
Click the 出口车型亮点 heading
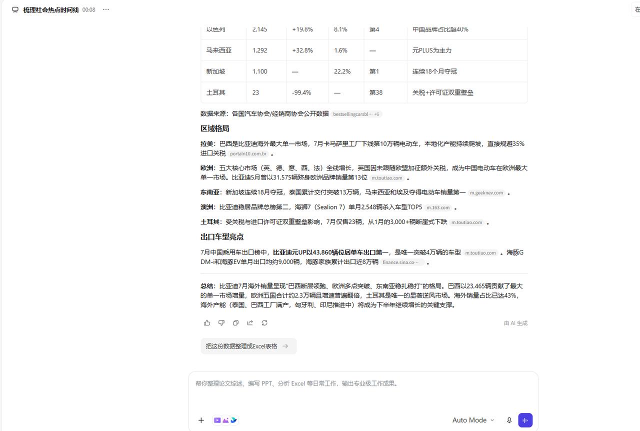222,237
